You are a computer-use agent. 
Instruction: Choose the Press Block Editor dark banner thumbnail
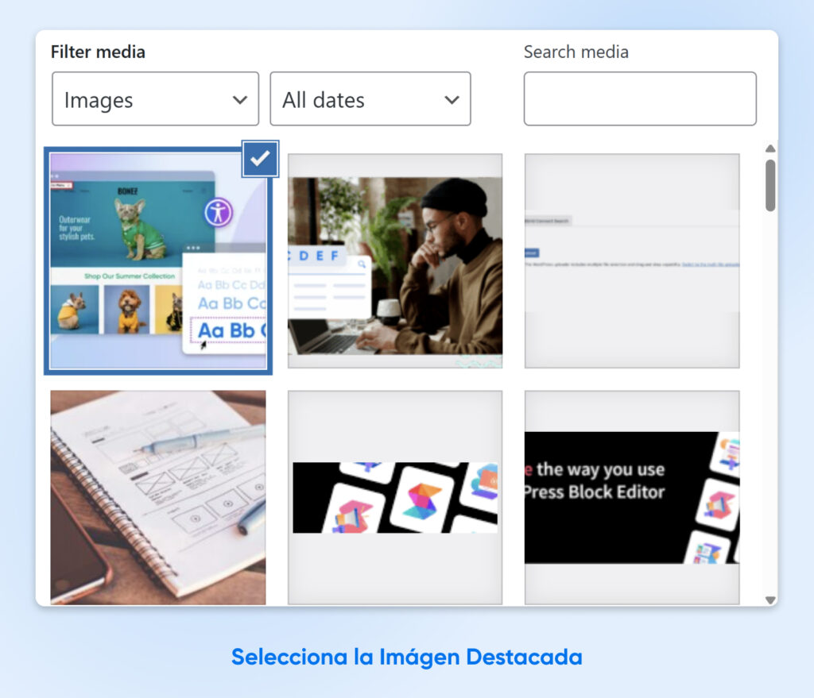click(631, 496)
